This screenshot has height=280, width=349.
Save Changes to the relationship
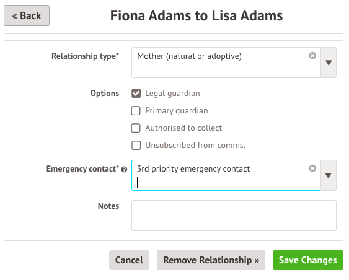coord(308,260)
